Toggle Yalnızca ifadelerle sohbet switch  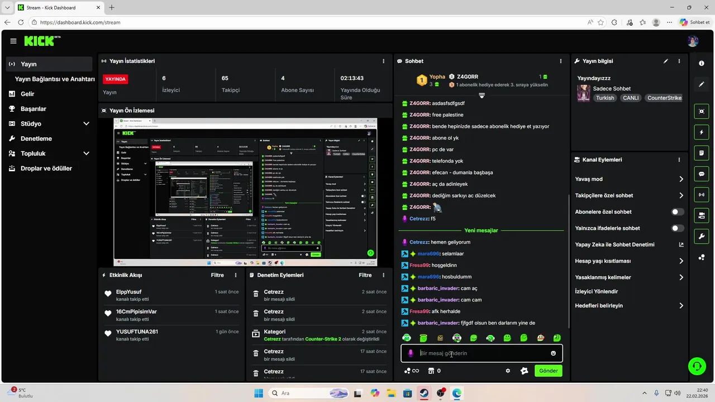pyautogui.click(x=677, y=228)
